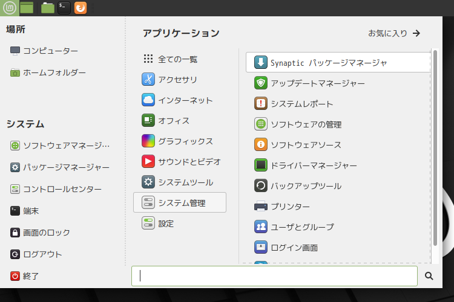The width and height of the screenshot is (454, 302).
Task: Click the 全ての一覧 label
Action: 177,59
